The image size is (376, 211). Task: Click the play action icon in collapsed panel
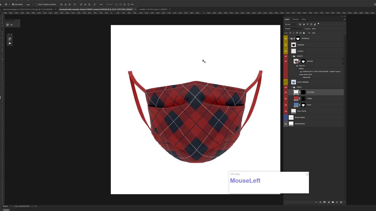(x=10, y=43)
